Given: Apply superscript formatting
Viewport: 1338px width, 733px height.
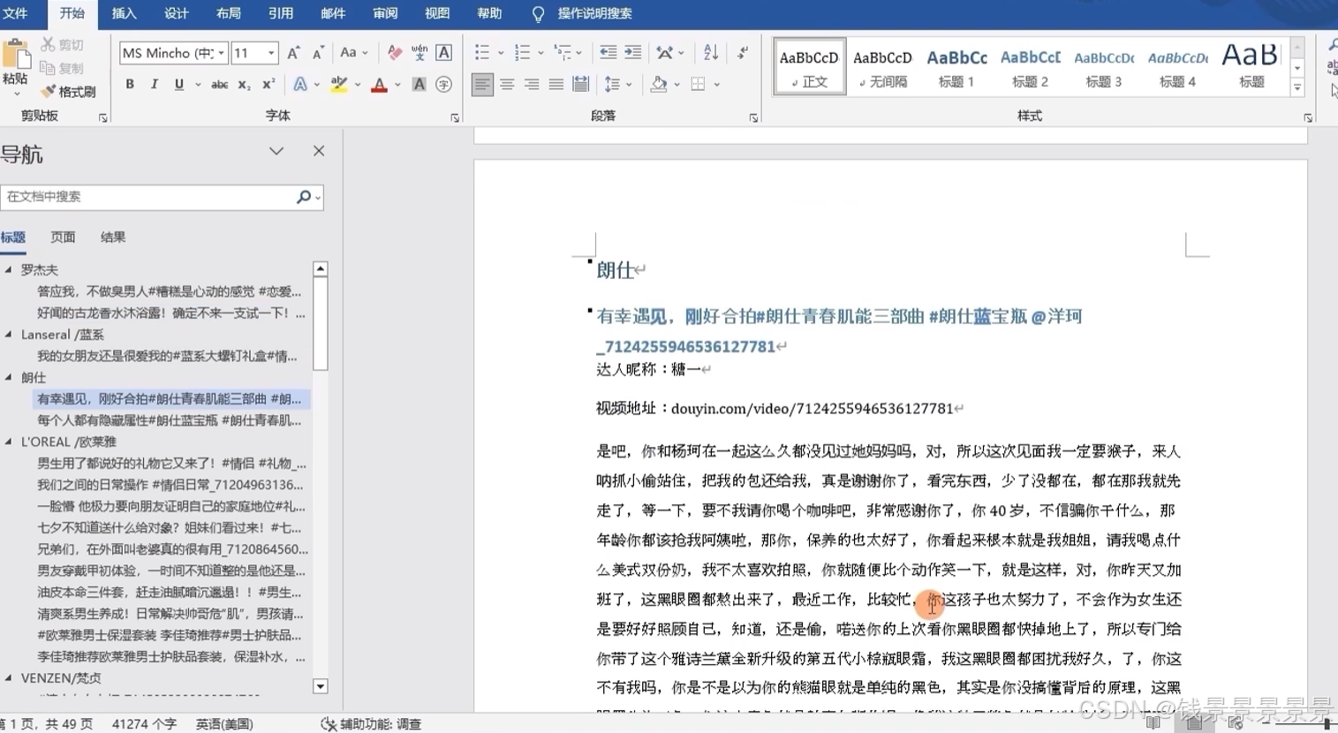Looking at the screenshot, I should point(268,84).
